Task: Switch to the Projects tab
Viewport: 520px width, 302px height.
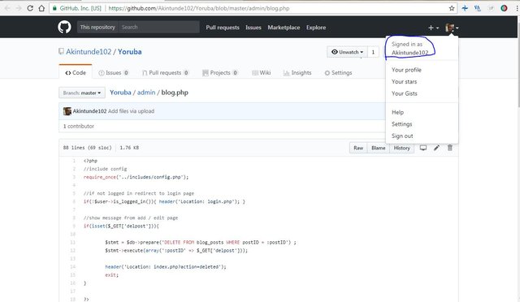Action: pos(220,72)
